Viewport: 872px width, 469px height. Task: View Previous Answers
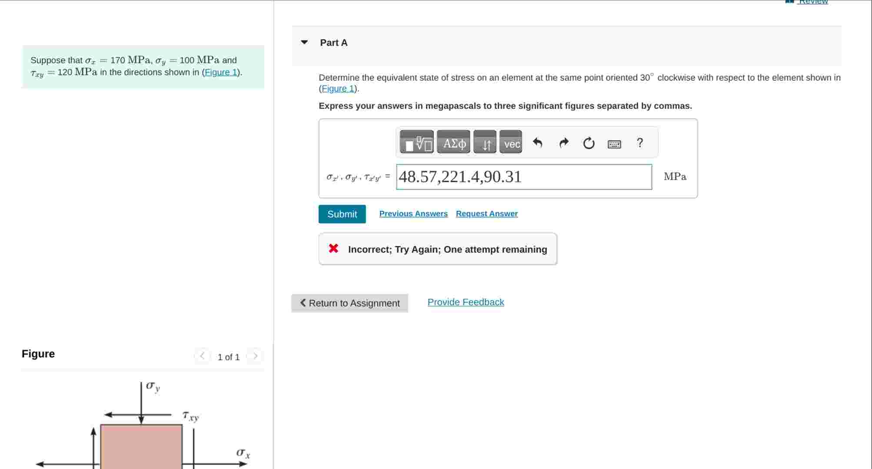pyautogui.click(x=413, y=213)
